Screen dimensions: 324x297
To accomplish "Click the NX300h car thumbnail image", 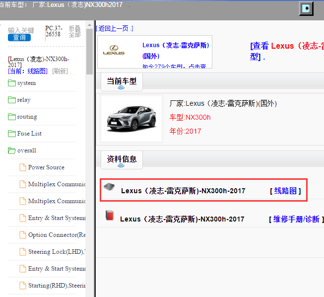I will point(131,119).
